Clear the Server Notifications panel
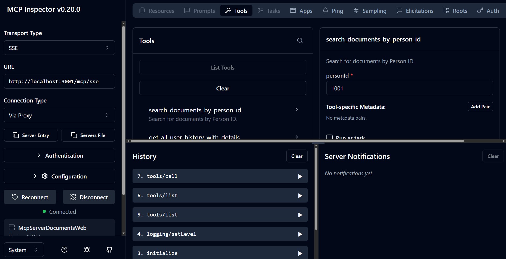Image resolution: width=506 pixels, height=259 pixels. click(493, 156)
